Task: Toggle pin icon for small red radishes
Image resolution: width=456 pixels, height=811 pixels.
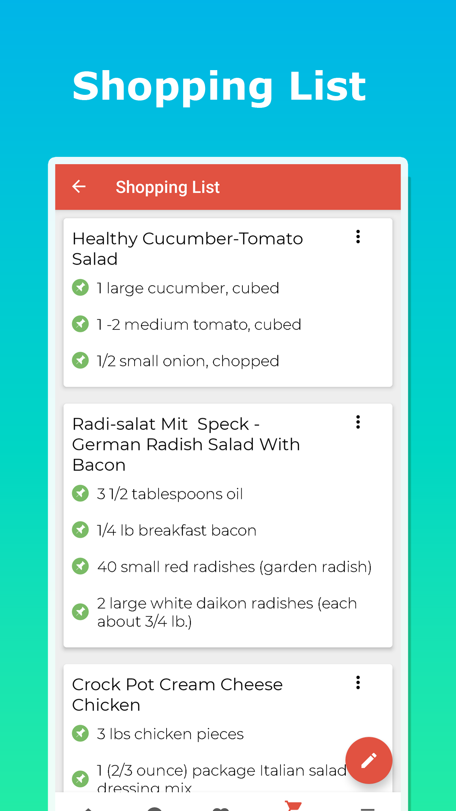Action: 80,566
